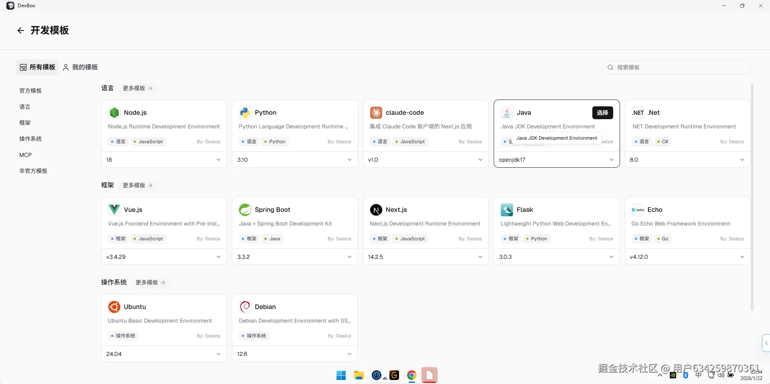Open the Python version dropdown showing 3.10
Viewport: 770px width, 384px height.
coord(295,160)
